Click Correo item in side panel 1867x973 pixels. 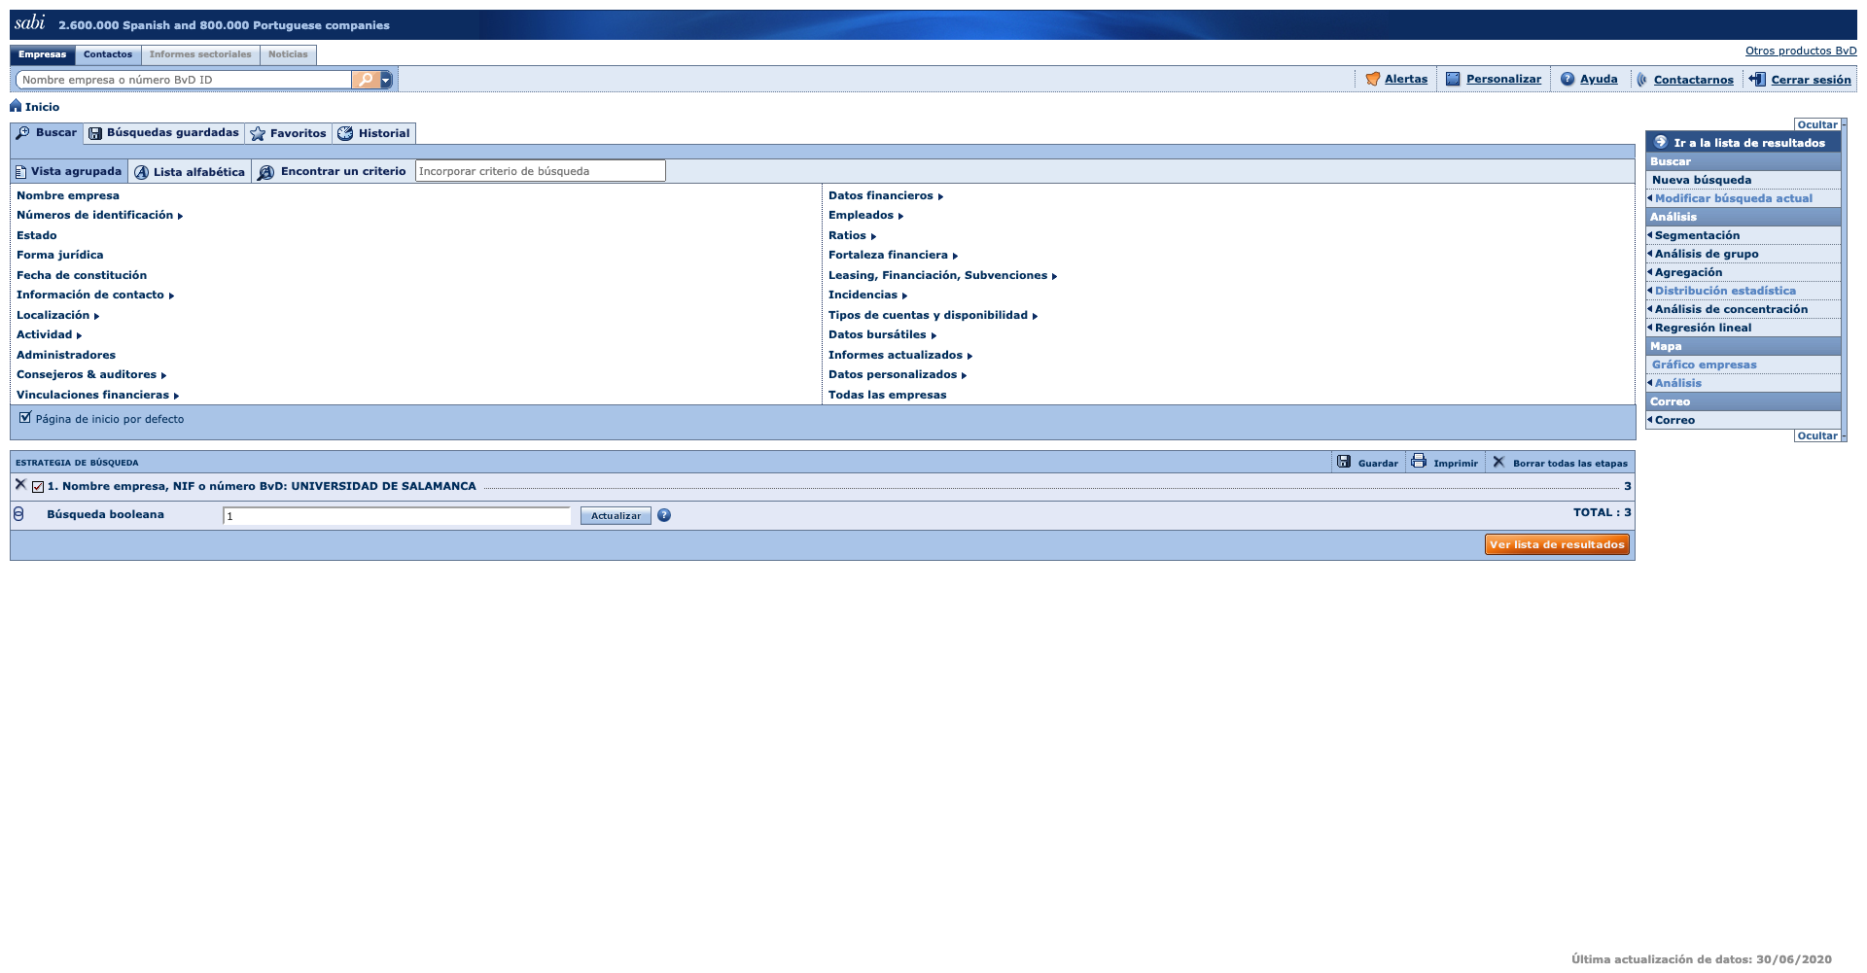pos(1674,420)
